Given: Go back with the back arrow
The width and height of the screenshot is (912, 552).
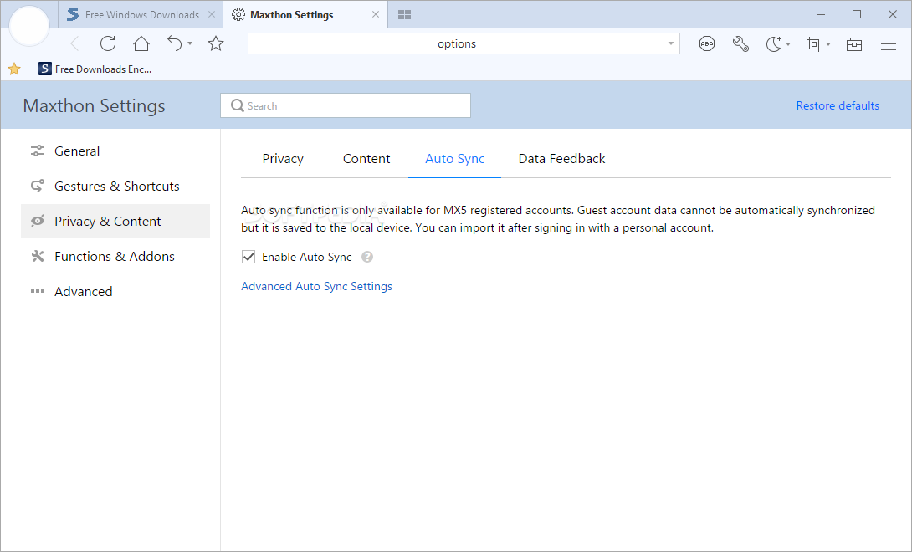Looking at the screenshot, I should coord(74,43).
